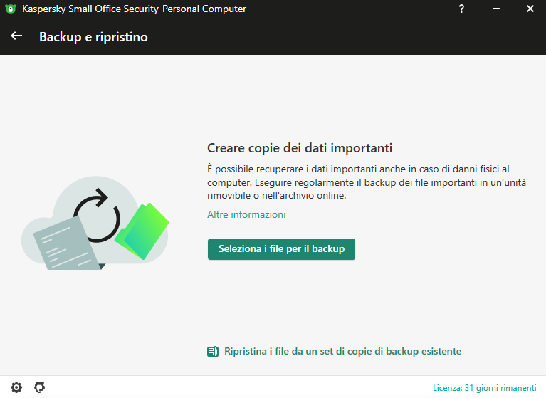Open settings with the gear icon
The height and width of the screenshot is (398, 546).
pos(16,387)
